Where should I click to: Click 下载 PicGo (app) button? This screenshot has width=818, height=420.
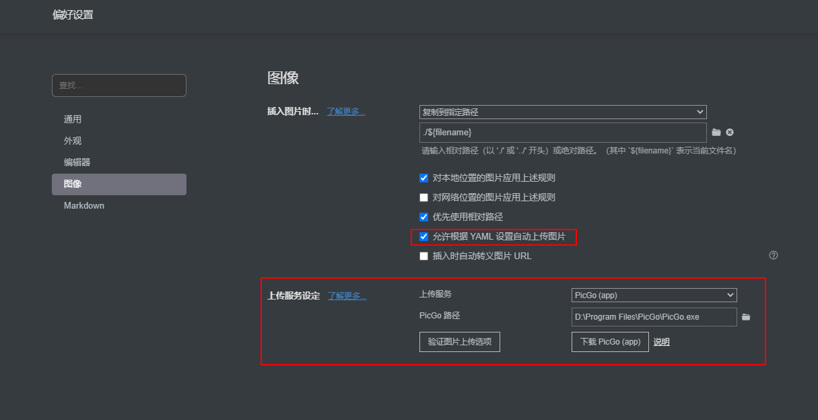610,341
